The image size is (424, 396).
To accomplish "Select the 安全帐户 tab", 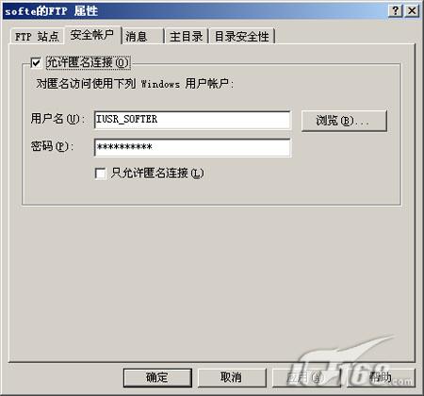I will (92, 35).
